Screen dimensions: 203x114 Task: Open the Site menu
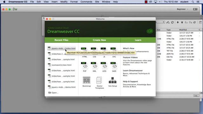click(97, 2)
